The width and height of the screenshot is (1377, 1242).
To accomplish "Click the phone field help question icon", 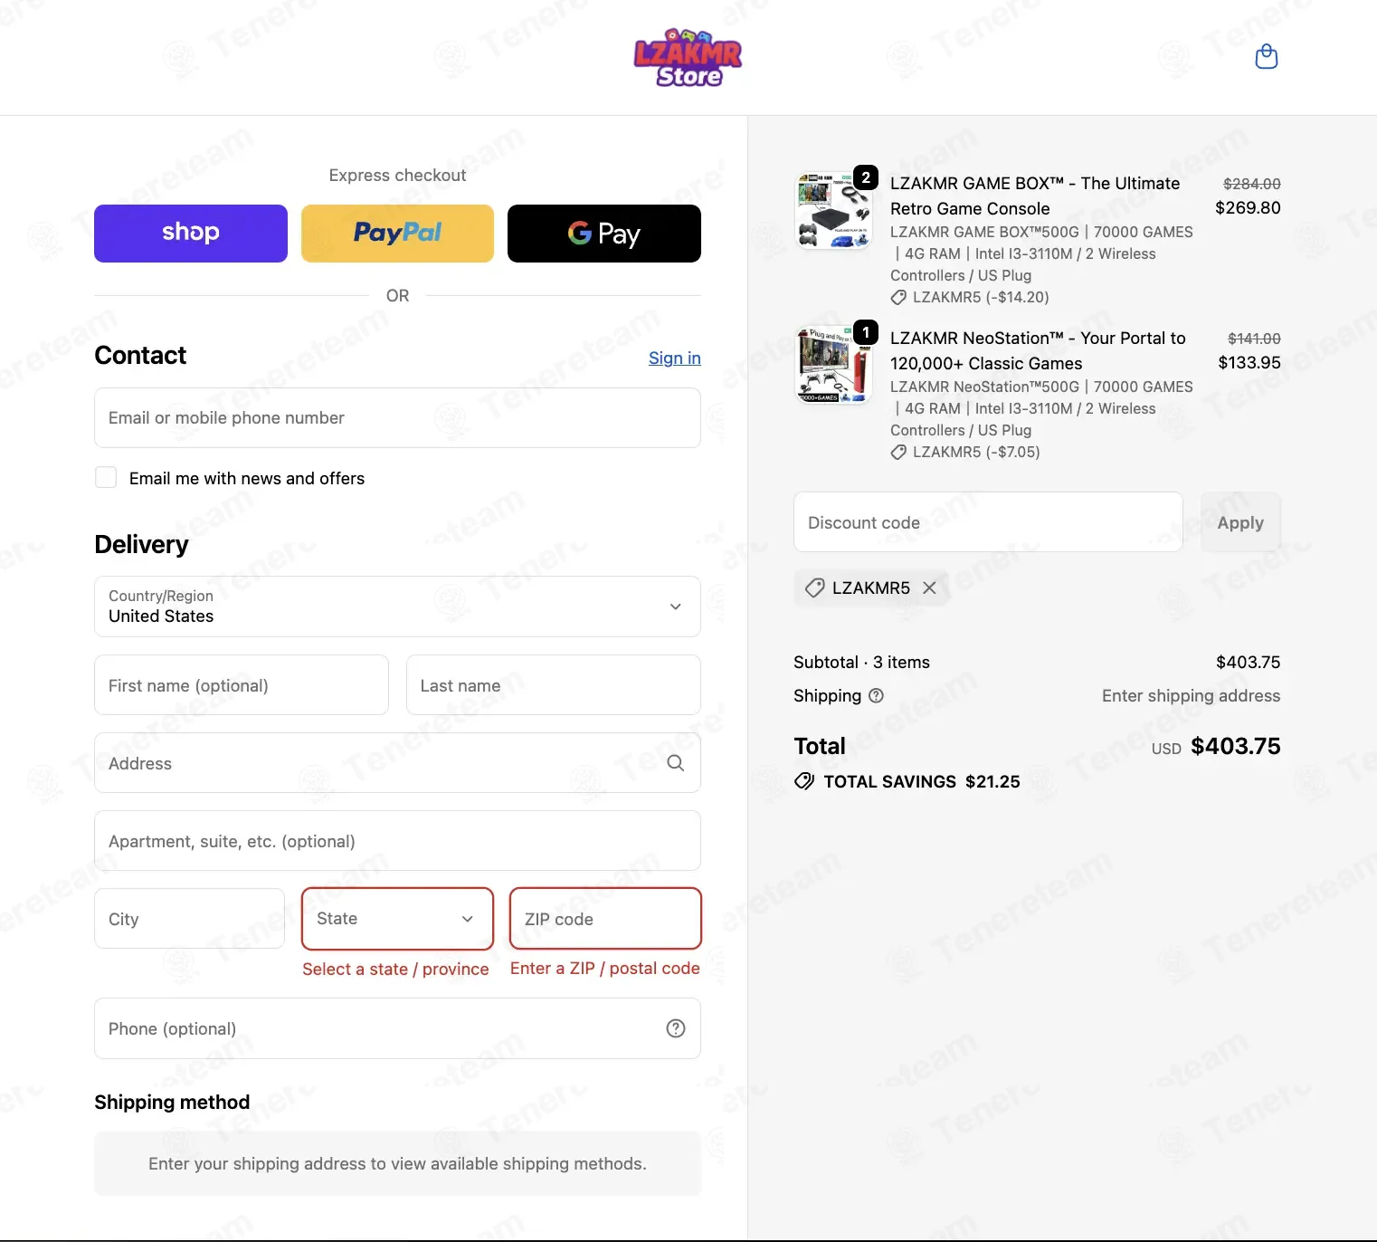I will (x=676, y=1028).
